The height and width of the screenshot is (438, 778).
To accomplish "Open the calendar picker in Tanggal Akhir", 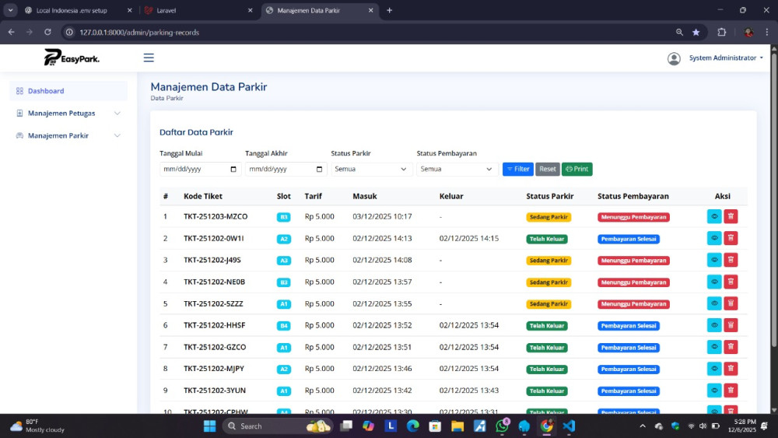I will [x=320, y=169].
